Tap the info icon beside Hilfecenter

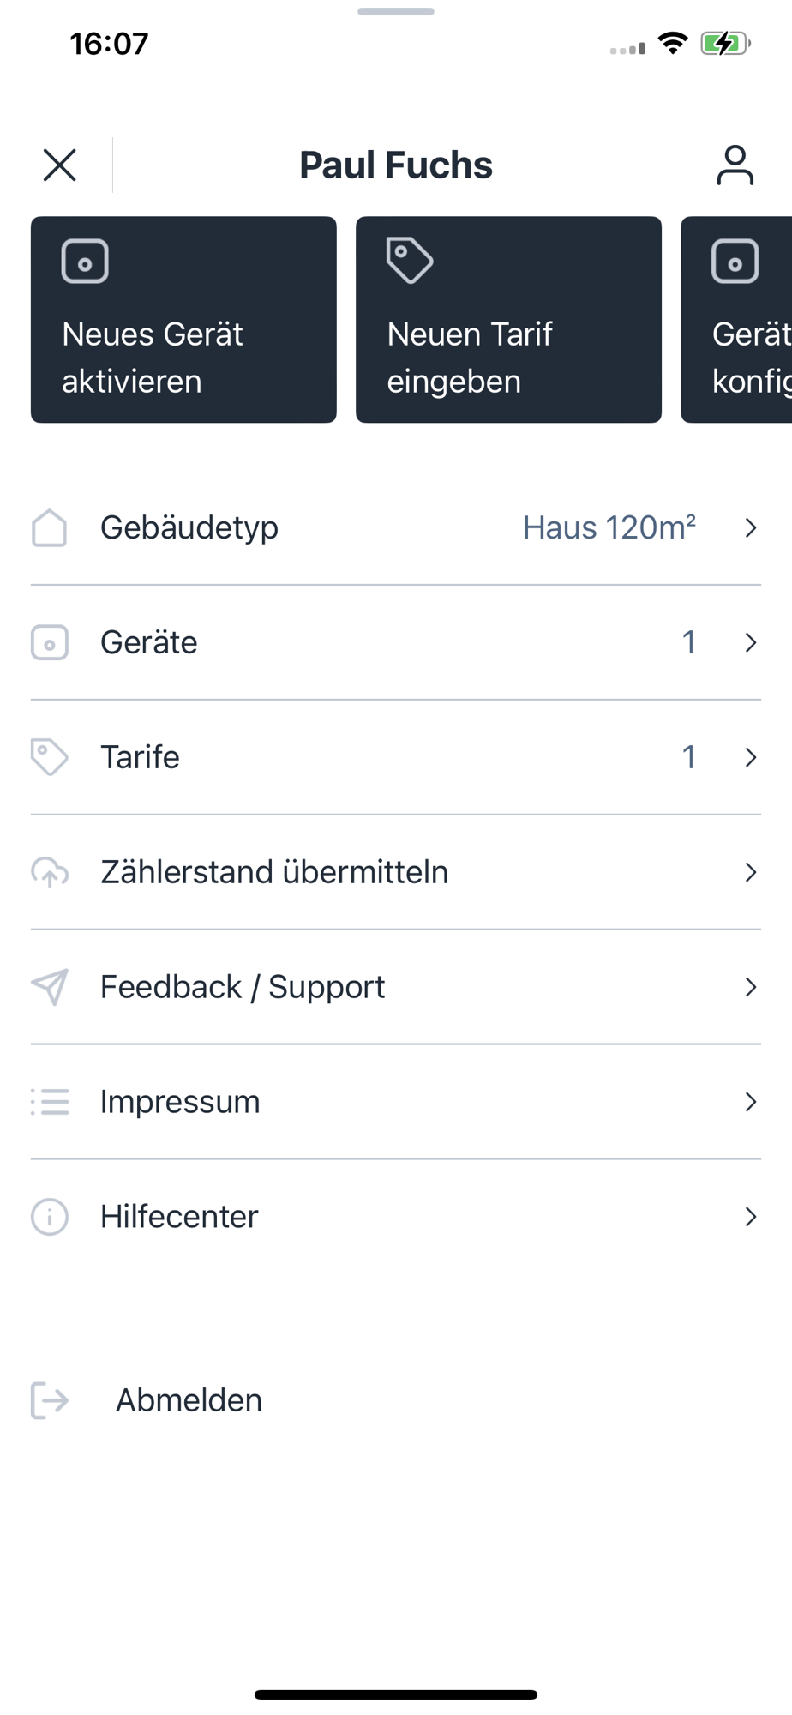(50, 1217)
